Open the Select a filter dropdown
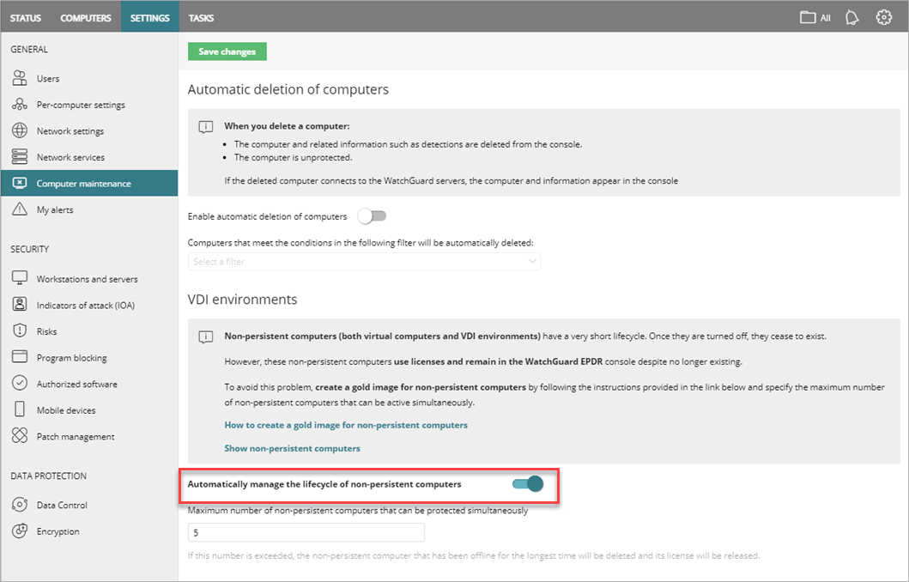Screen dimensions: 909x582 [x=364, y=260]
